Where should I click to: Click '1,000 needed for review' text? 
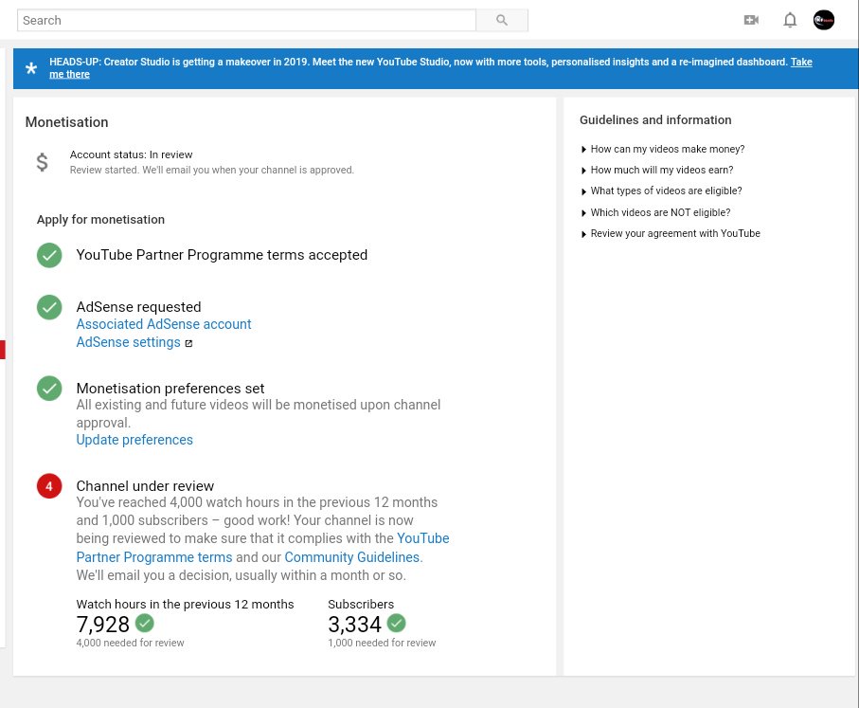tap(382, 643)
